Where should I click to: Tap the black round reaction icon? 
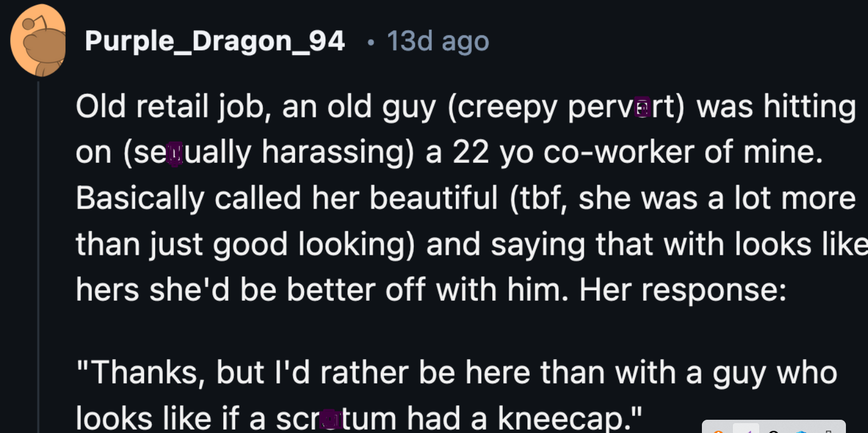point(774,431)
